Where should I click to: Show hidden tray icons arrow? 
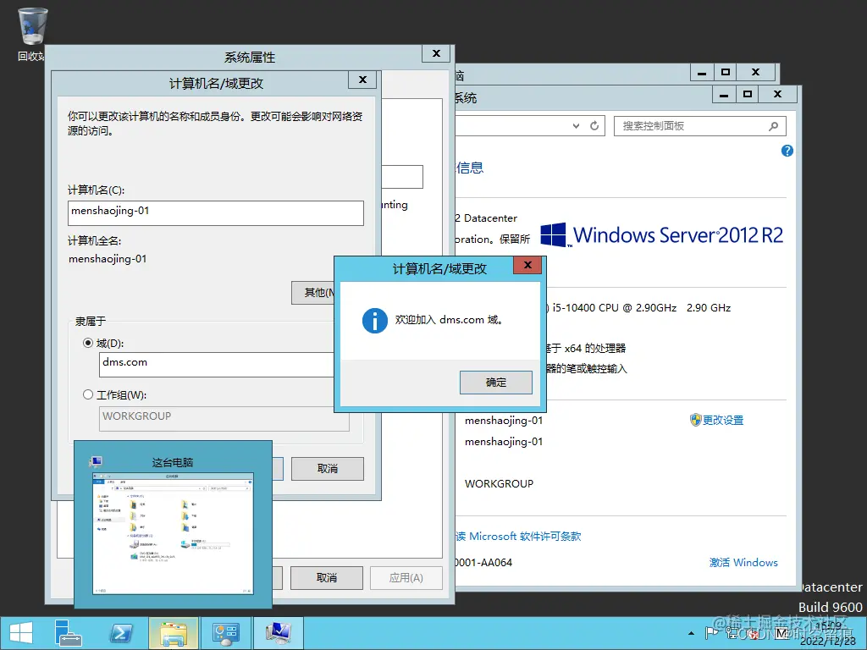(x=691, y=633)
